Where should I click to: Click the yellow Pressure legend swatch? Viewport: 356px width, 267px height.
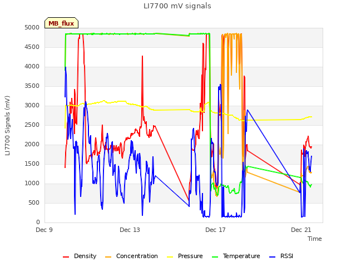[170, 257]
